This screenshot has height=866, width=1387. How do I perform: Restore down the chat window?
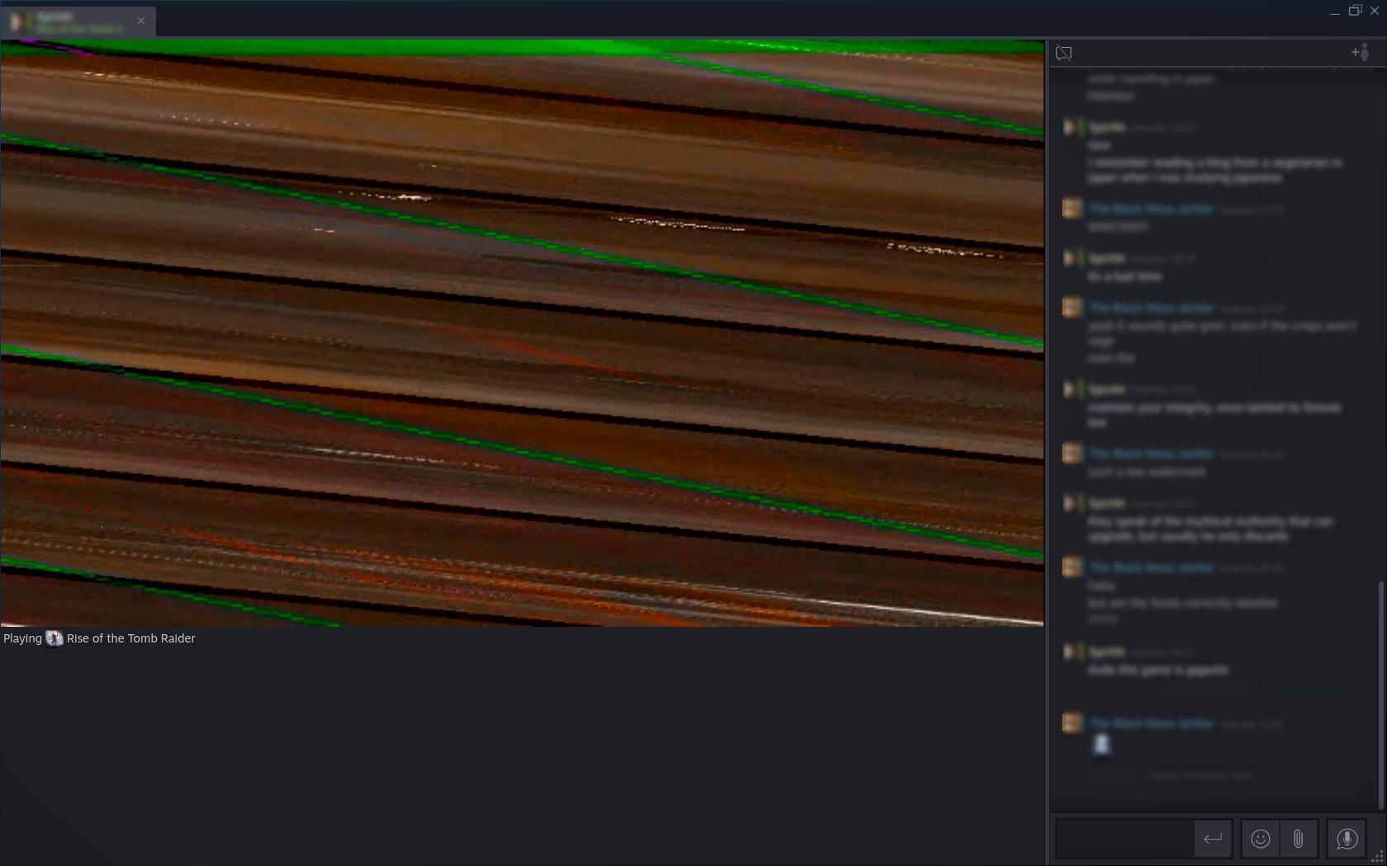point(1355,11)
